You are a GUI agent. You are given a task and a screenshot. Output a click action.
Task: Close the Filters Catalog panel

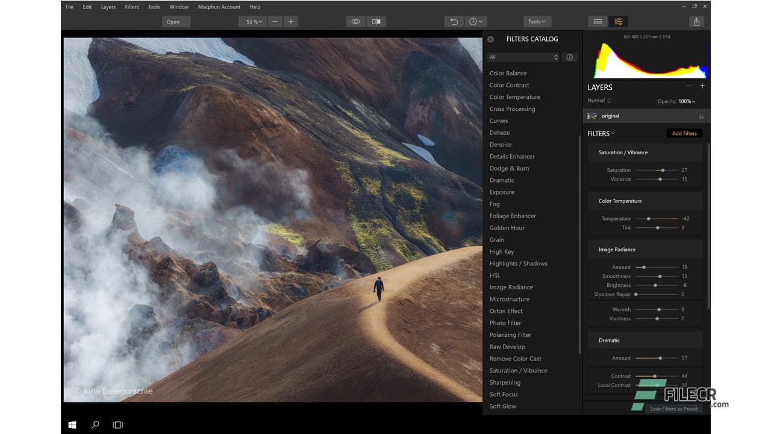(x=490, y=39)
